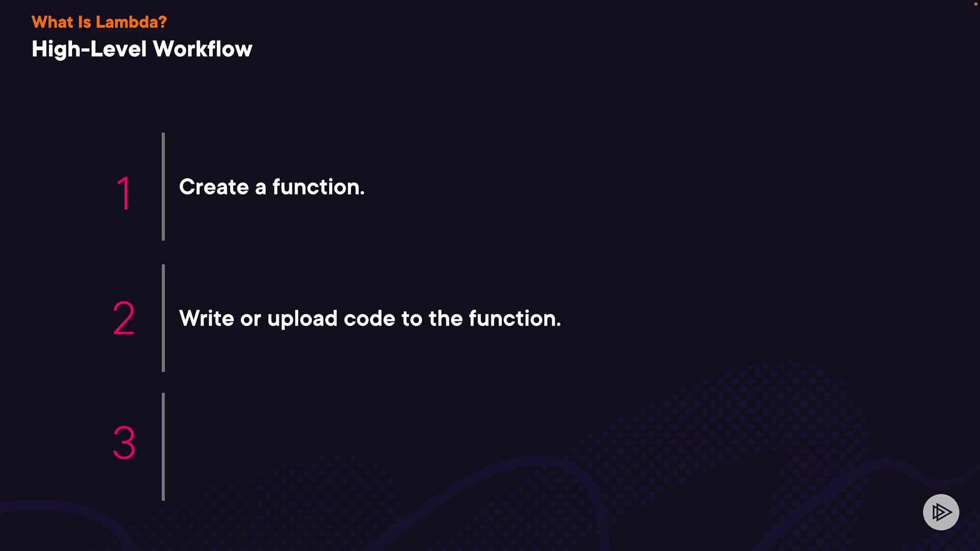Viewport: 980px width, 551px height.
Task: Click "Write or upload code to the function." text
Action: (370, 318)
